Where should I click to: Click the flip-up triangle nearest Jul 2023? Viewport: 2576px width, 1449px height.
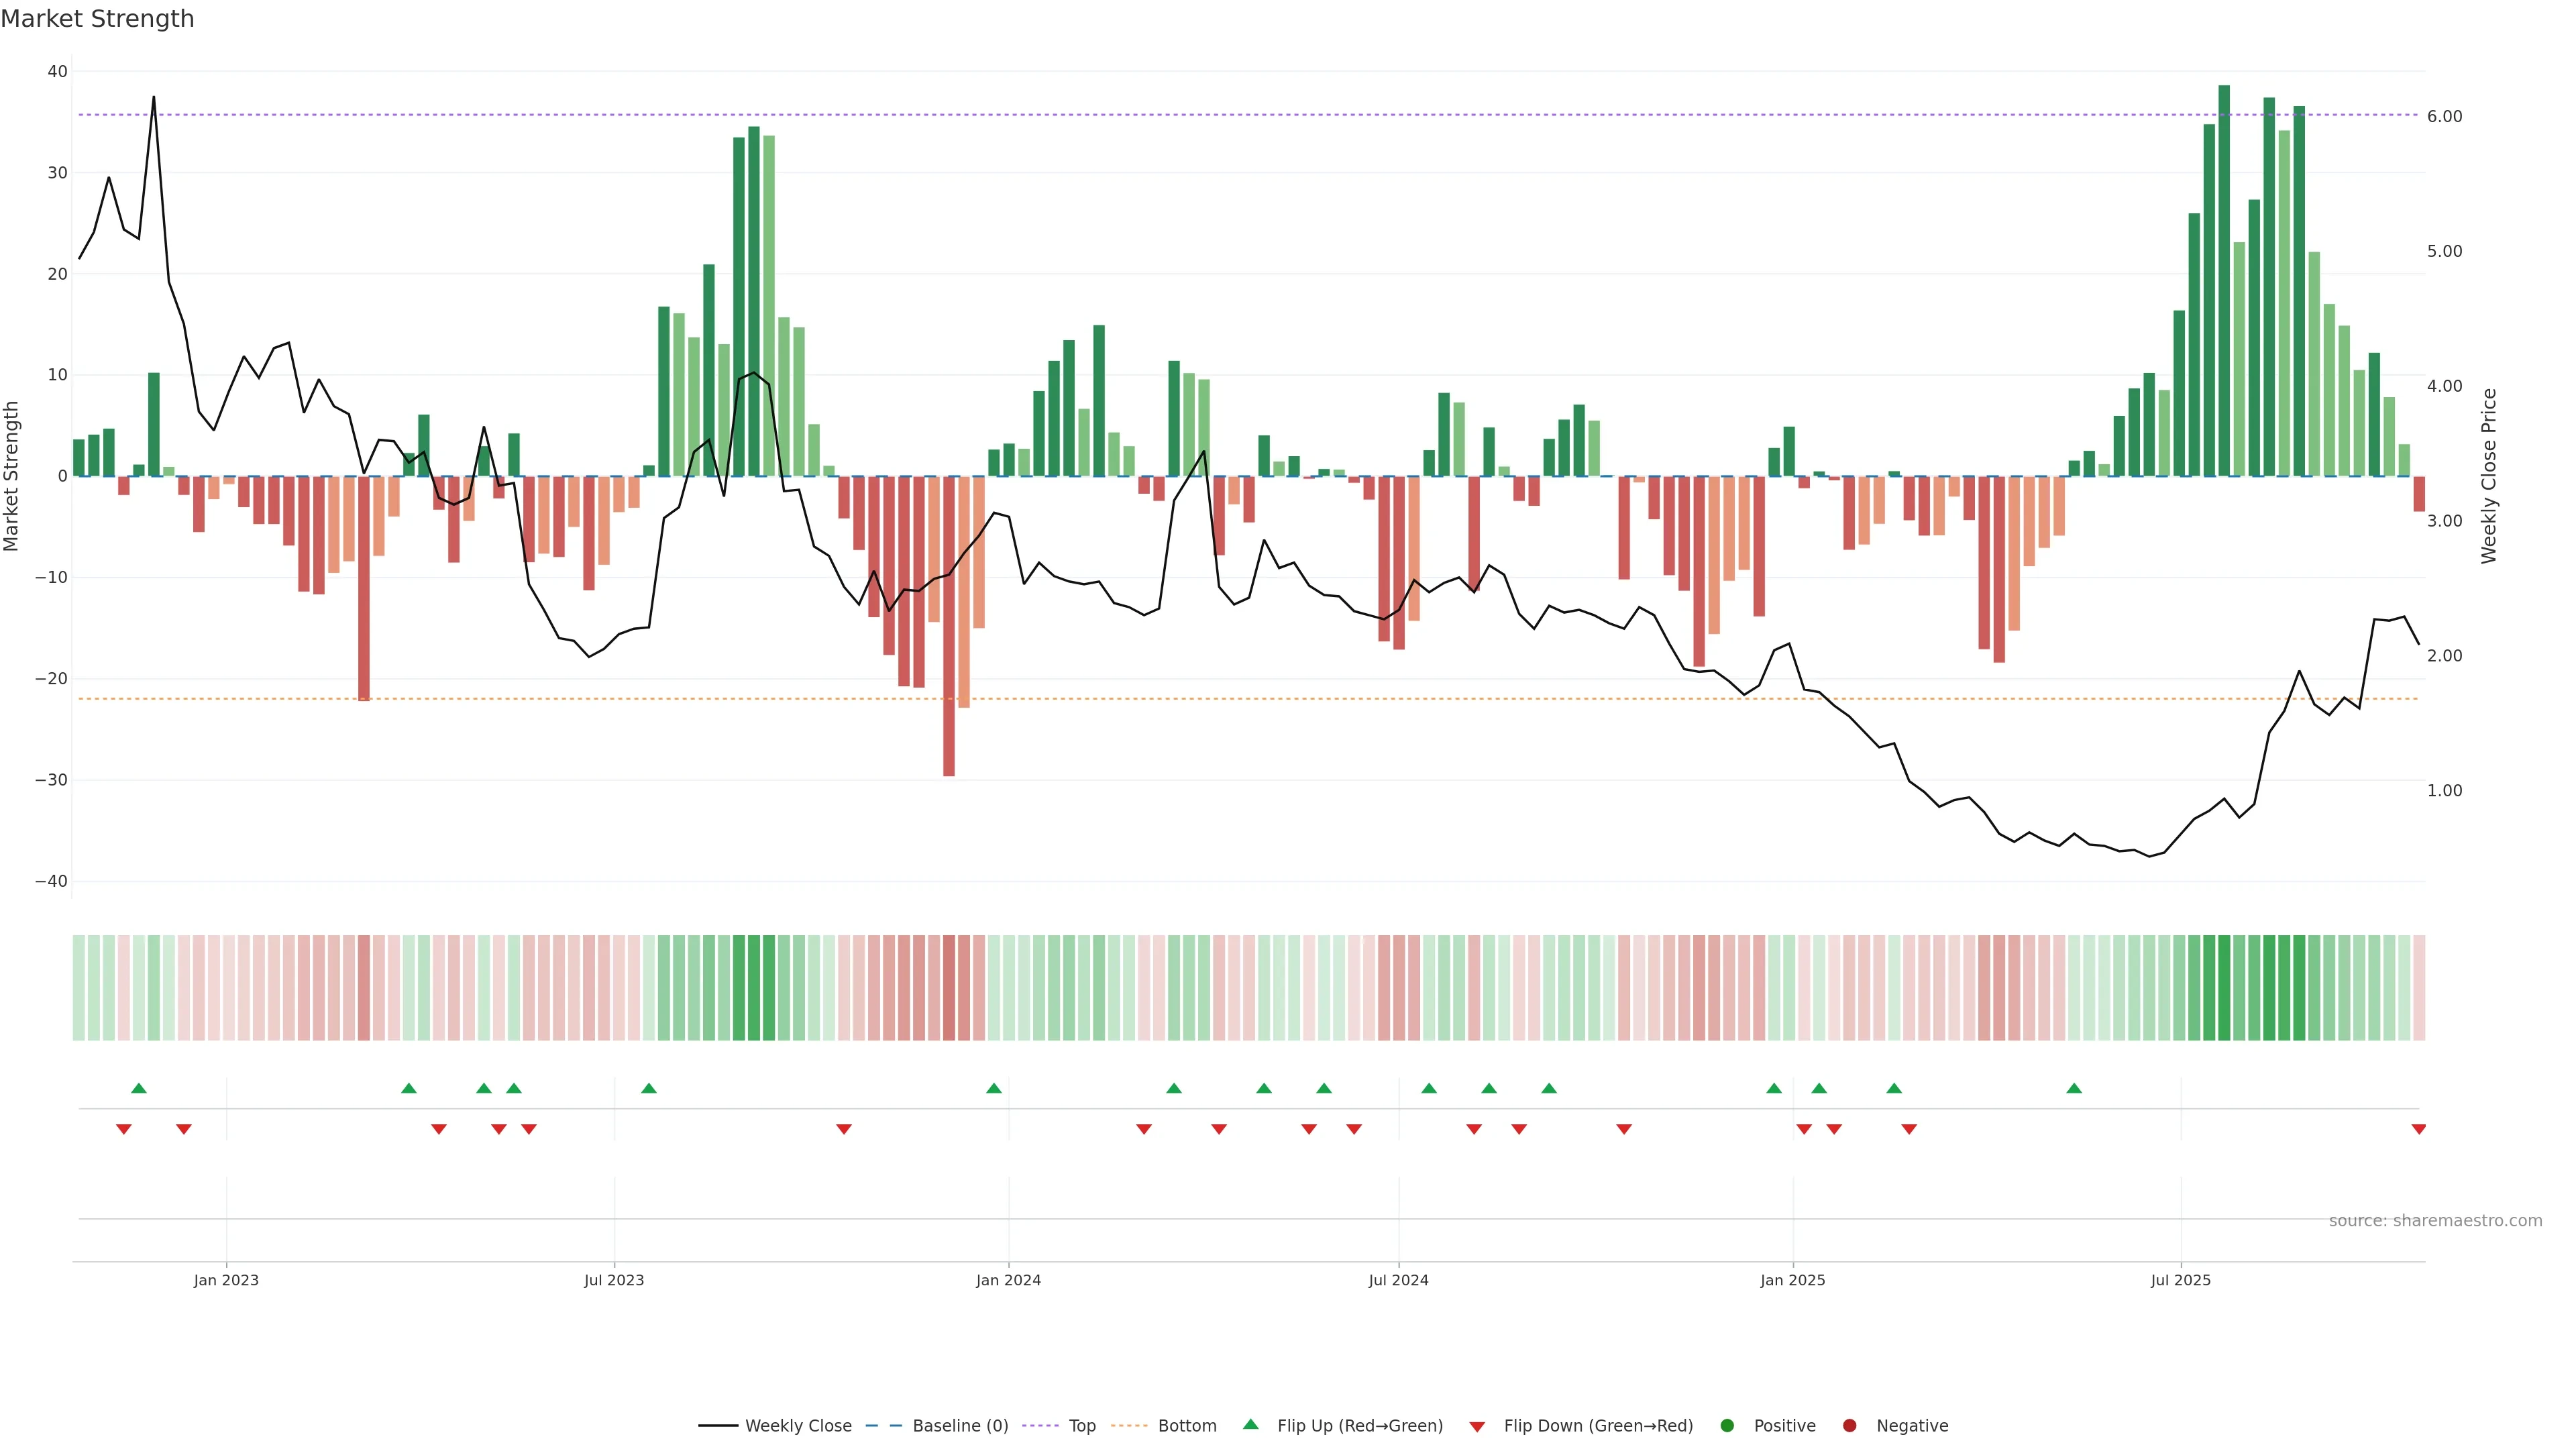(648, 1088)
